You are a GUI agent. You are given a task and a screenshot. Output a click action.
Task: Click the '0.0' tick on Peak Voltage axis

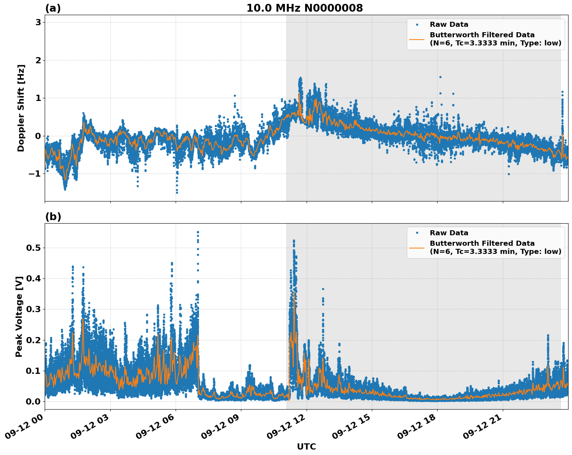33,401
